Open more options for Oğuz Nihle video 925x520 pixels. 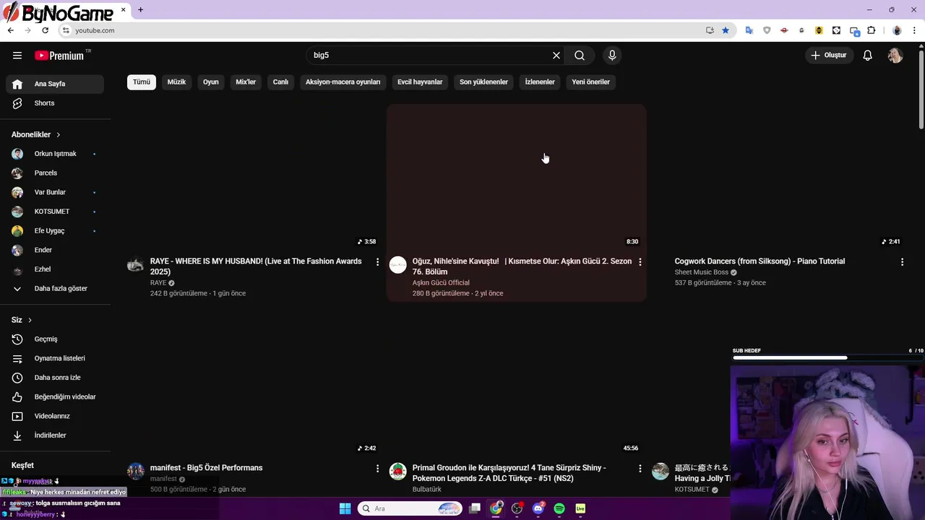point(640,261)
